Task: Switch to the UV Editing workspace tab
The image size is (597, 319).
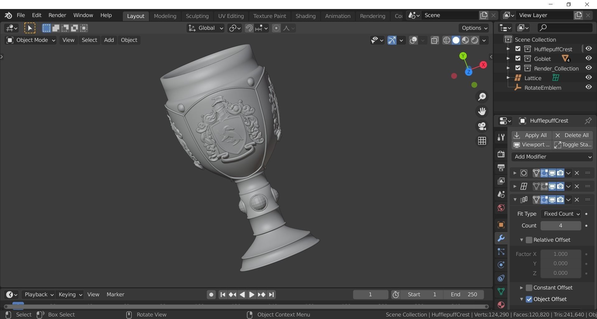Action: (231, 16)
